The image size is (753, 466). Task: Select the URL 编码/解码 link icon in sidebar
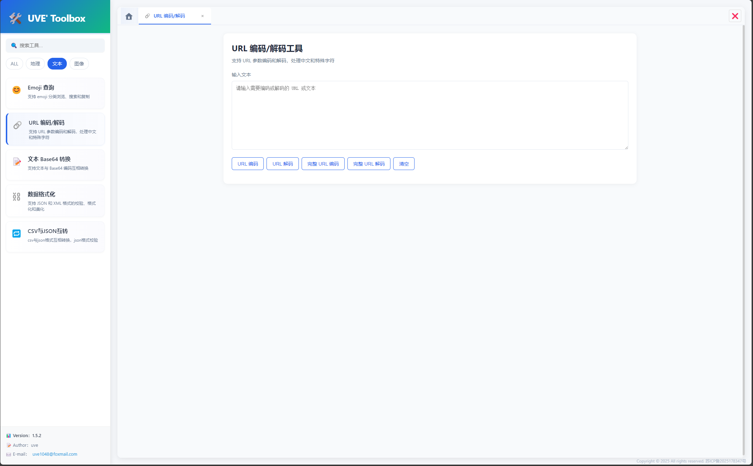coord(17,125)
